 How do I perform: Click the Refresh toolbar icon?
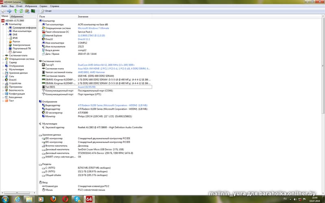point(21,11)
